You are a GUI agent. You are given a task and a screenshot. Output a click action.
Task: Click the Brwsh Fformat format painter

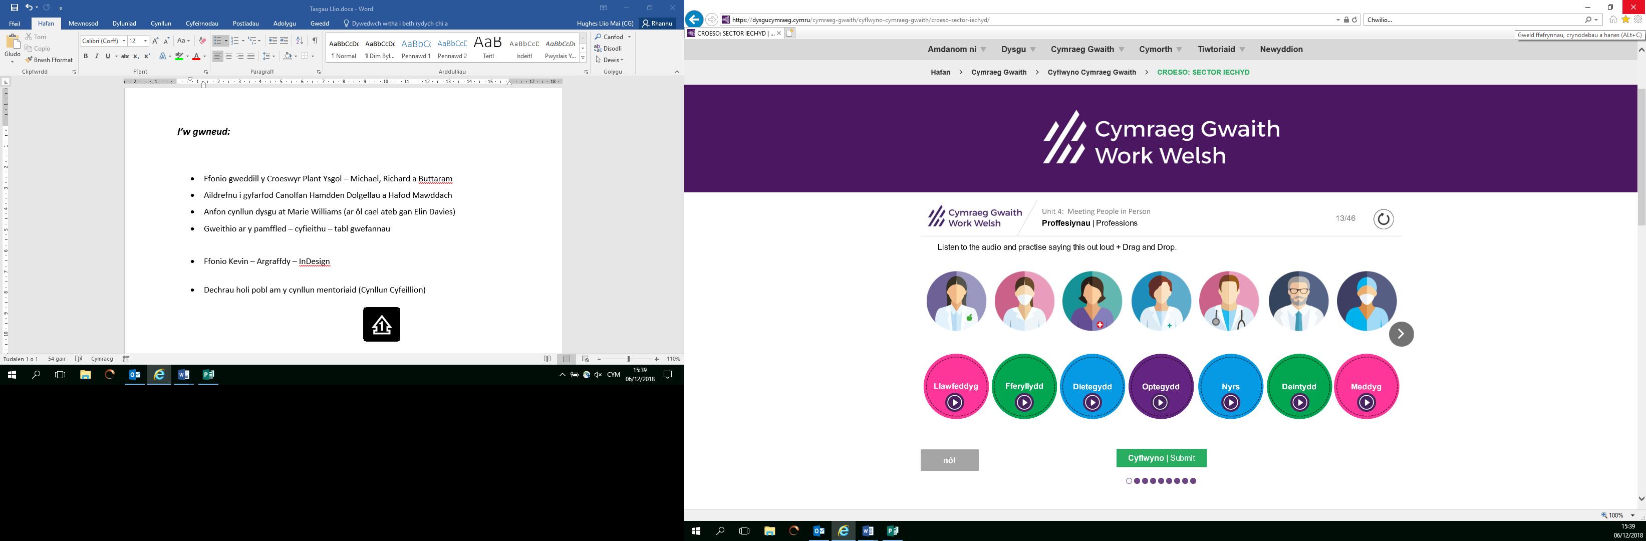coord(49,60)
